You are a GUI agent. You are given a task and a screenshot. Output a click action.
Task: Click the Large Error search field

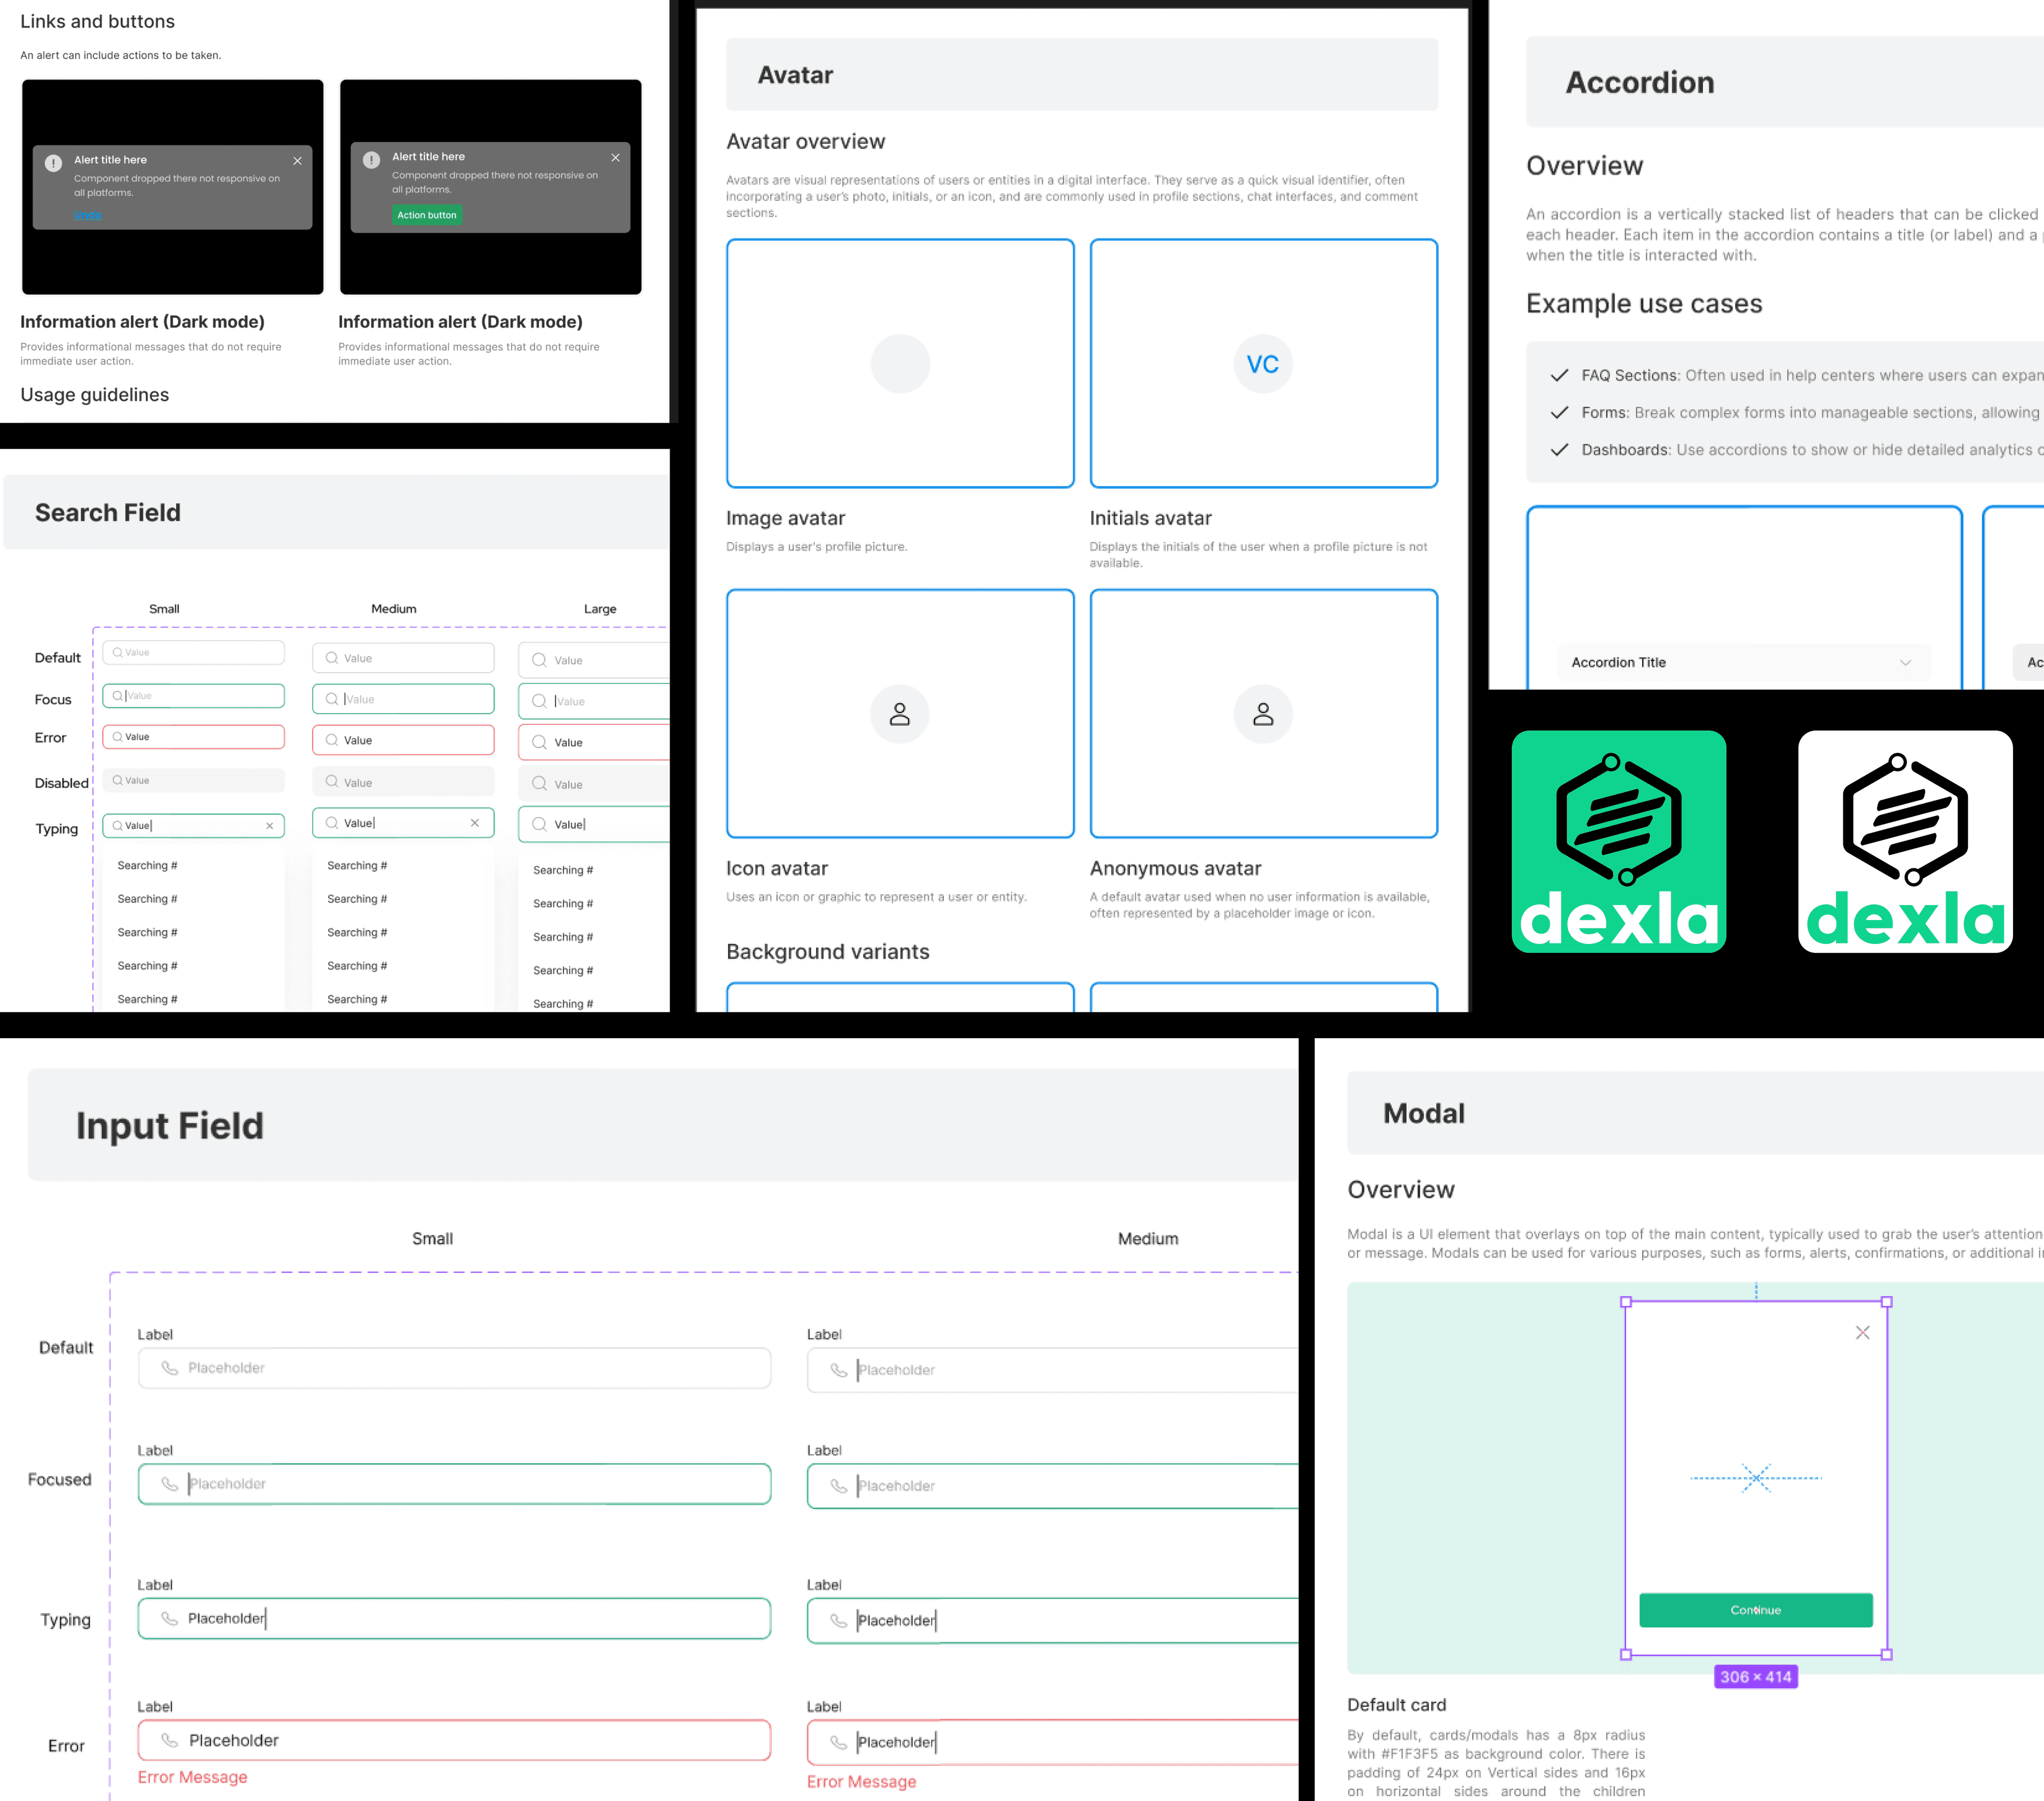(x=594, y=742)
